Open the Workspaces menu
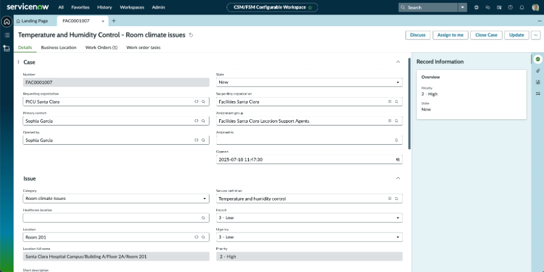Screen dimensions: 544x272 pyautogui.click(x=132, y=8)
